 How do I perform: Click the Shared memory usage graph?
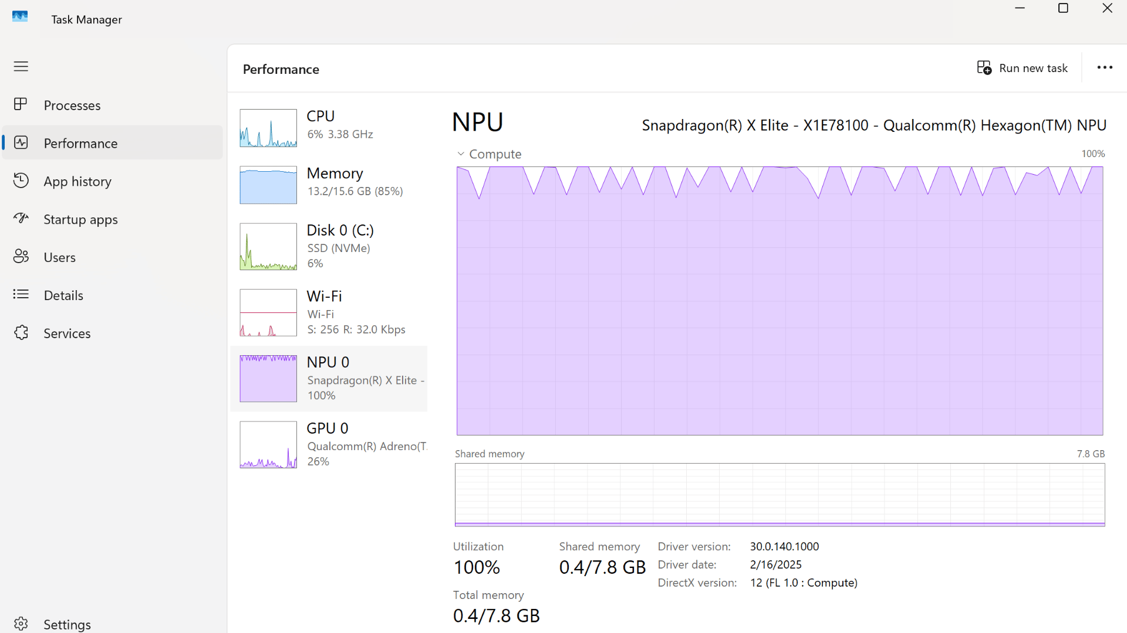780,495
